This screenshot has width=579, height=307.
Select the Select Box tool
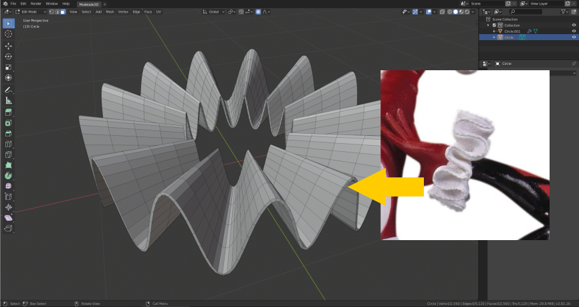[x=8, y=23]
